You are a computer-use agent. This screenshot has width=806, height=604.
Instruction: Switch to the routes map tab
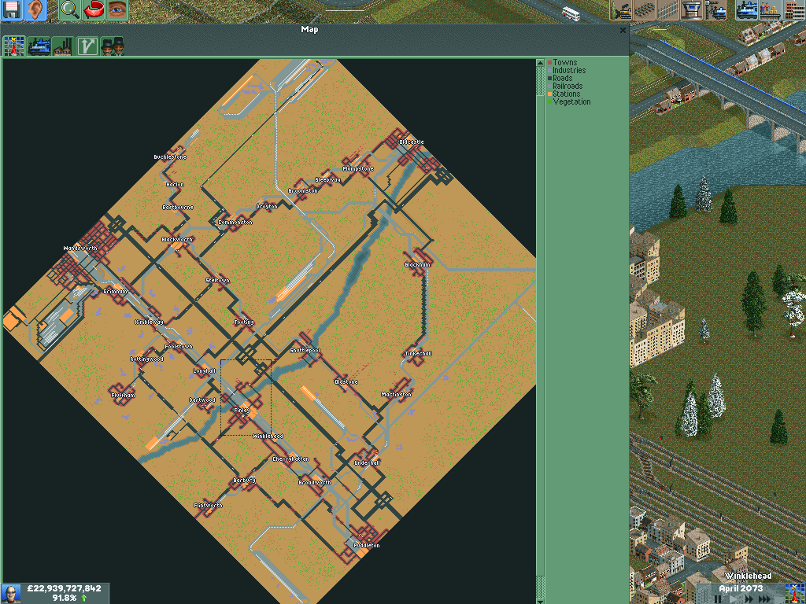[x=87, y=46]
